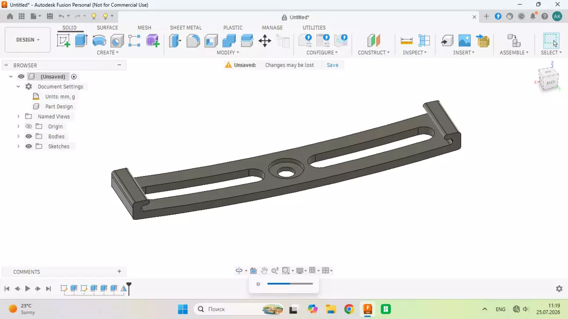The width and height of the screenshot is (568, 319).
Task: Switch to the SHEET METAL tab
Action: click(186, 28)
